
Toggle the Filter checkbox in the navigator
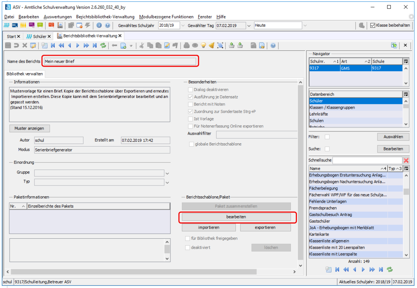[327, 137]
